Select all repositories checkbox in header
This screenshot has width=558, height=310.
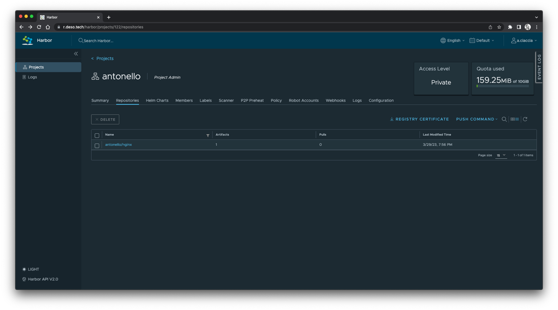pos(97,135)
